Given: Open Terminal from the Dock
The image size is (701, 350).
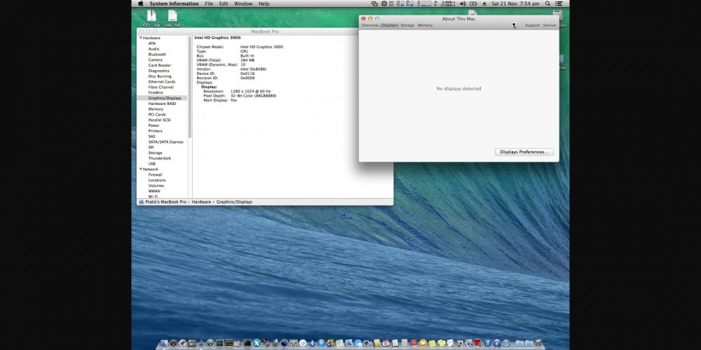Looking at the screenshot, I should [247, 343].
